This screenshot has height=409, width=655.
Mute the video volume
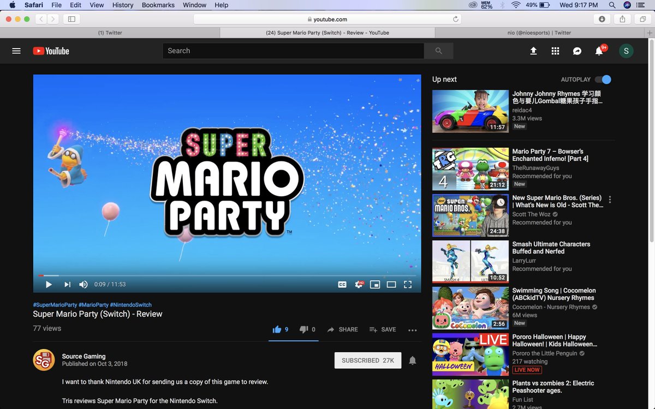pos(83,284)
